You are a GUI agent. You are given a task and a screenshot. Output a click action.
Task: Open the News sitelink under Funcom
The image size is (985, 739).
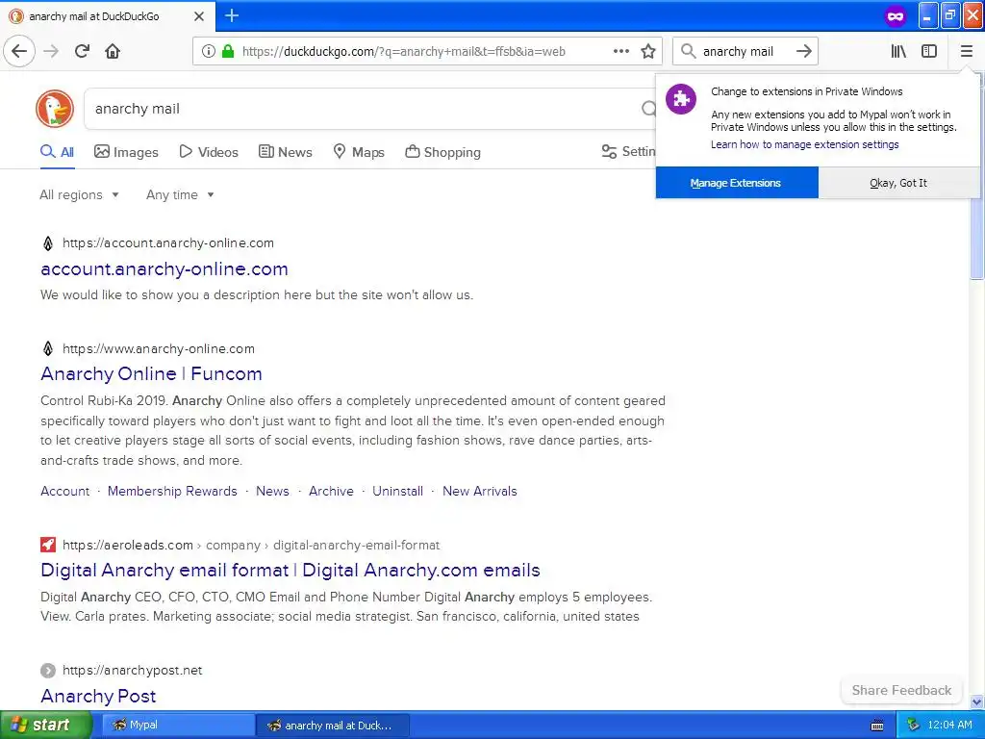click(272, 491)
